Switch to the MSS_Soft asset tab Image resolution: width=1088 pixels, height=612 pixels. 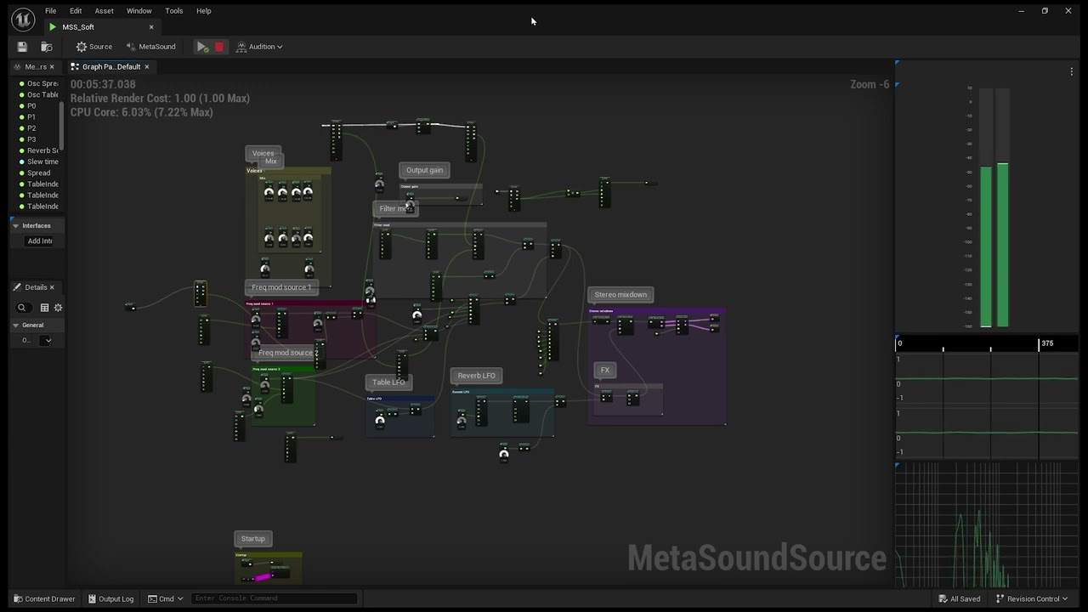pyautogui.click(x=79, y=27)
